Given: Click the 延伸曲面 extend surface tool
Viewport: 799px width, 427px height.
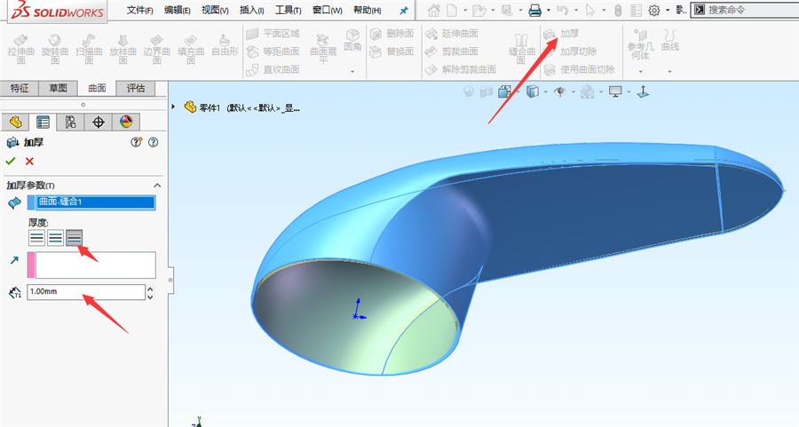Looking at the screenshot, I should click(452, 34).
